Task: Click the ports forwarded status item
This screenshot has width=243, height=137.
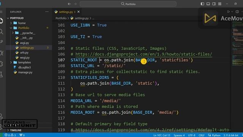Action: [22, 135]
